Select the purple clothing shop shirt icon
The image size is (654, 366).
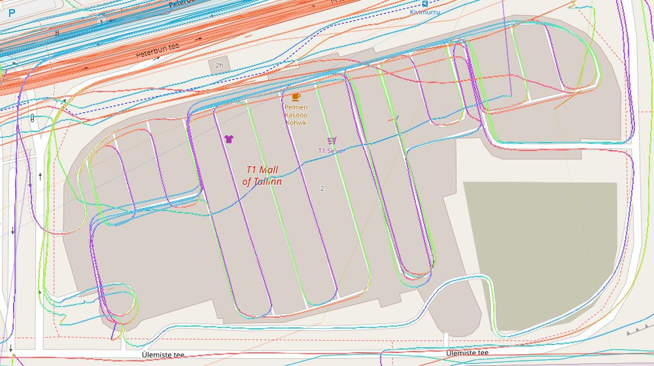[228, 139]
